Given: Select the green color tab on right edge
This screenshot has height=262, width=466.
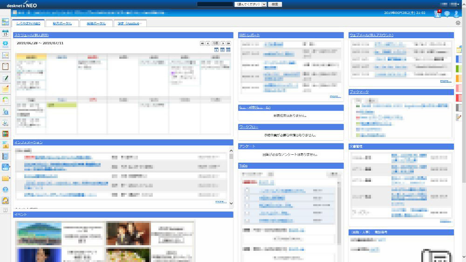Looking at the screenshot, I should 459,69.
